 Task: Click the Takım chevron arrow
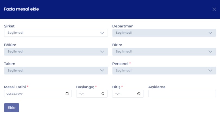(x=102, y=71)
